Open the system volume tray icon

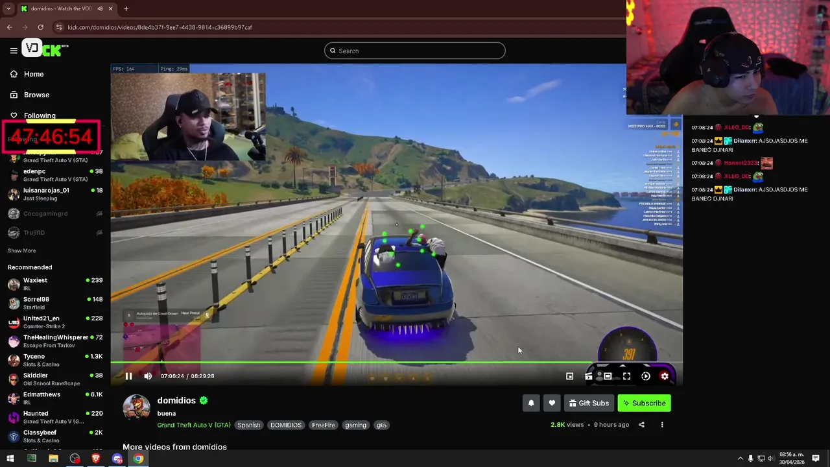point(772,459)
